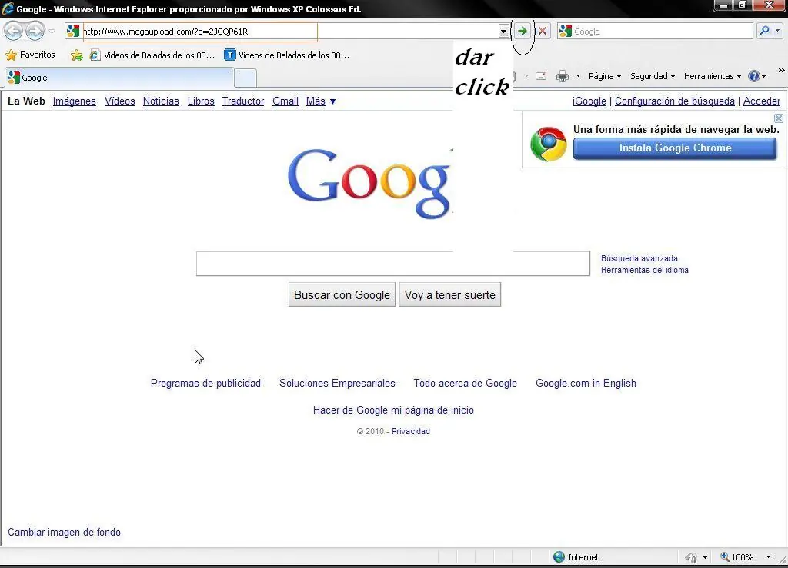Viewport: 788px width, 568px height.
Task: Open the help icon dropdown arrow
Action: point(764,76)
